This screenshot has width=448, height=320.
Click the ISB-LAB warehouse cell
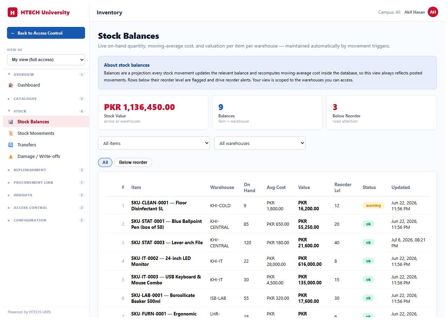218,298
